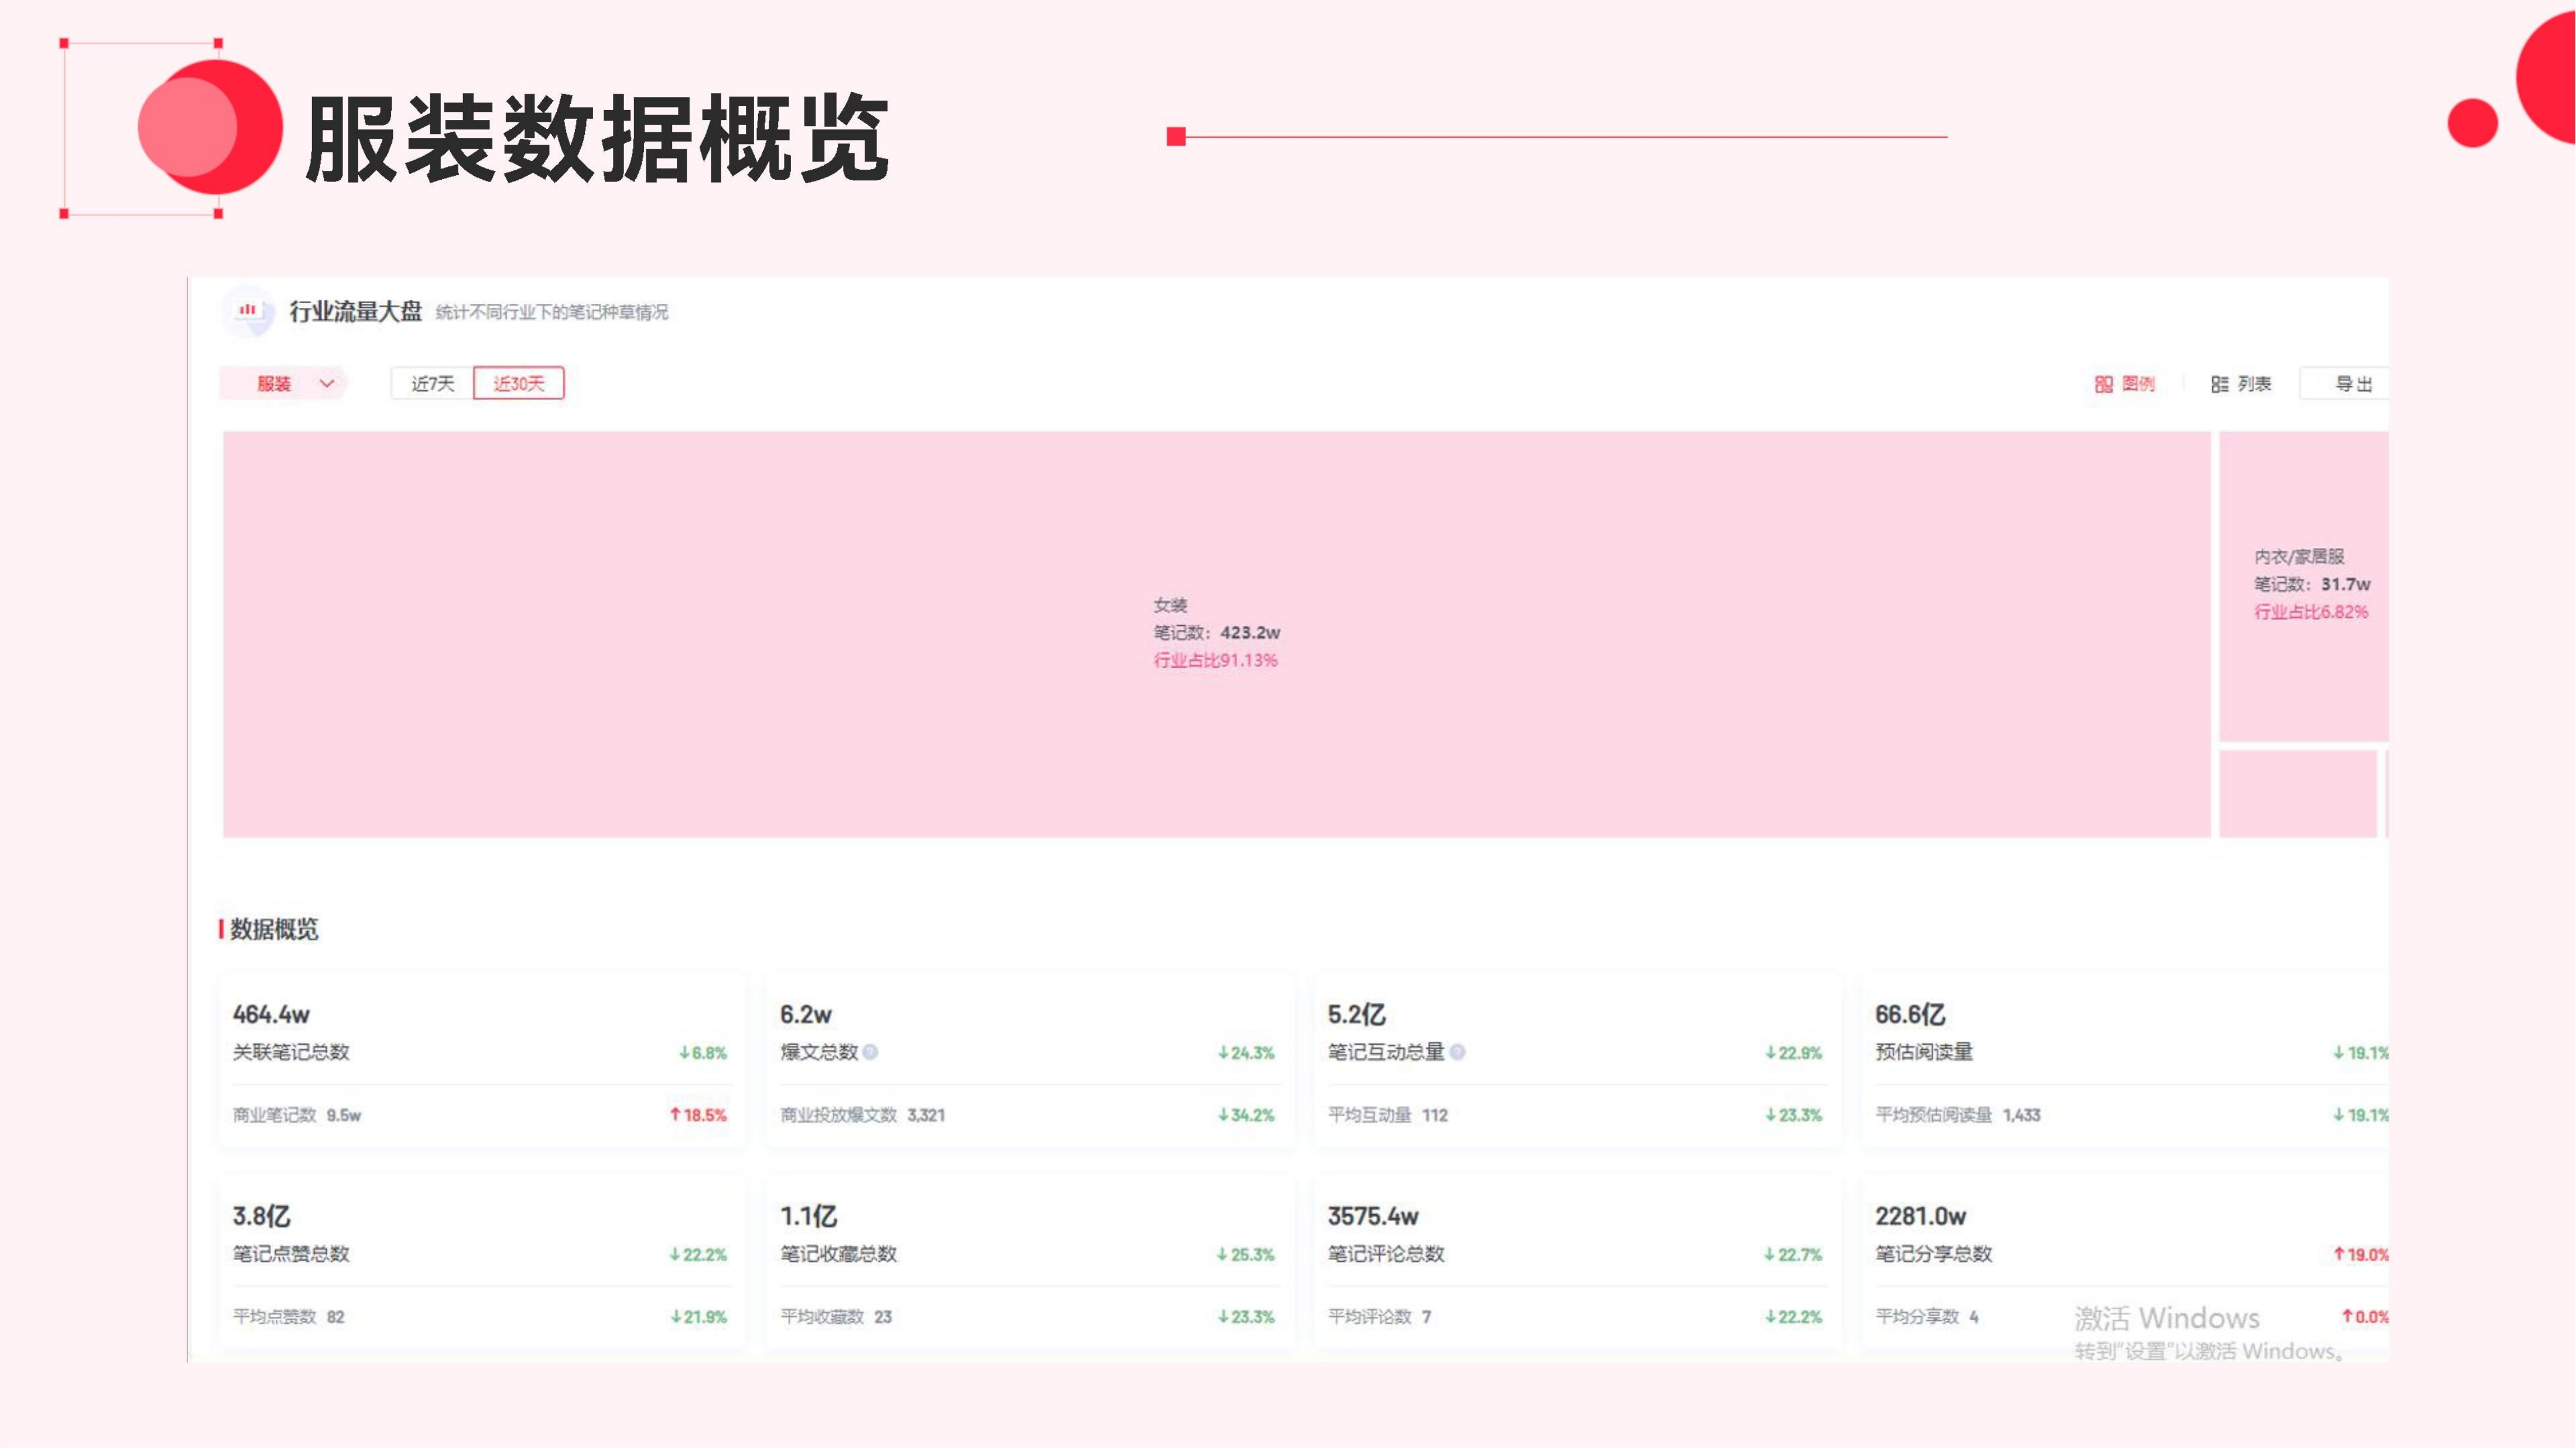Viewport: 2576px width, 1449px height.
Task: Click the 列表 list icon
Action: 2219,384
